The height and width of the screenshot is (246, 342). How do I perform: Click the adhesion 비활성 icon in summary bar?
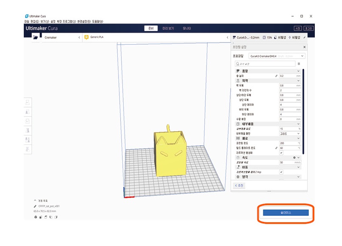(290, 37)
